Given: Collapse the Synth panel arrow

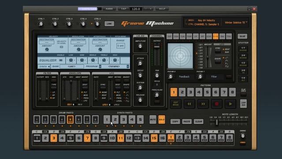Looking at the screenshot, I should [x=48, y=67].
